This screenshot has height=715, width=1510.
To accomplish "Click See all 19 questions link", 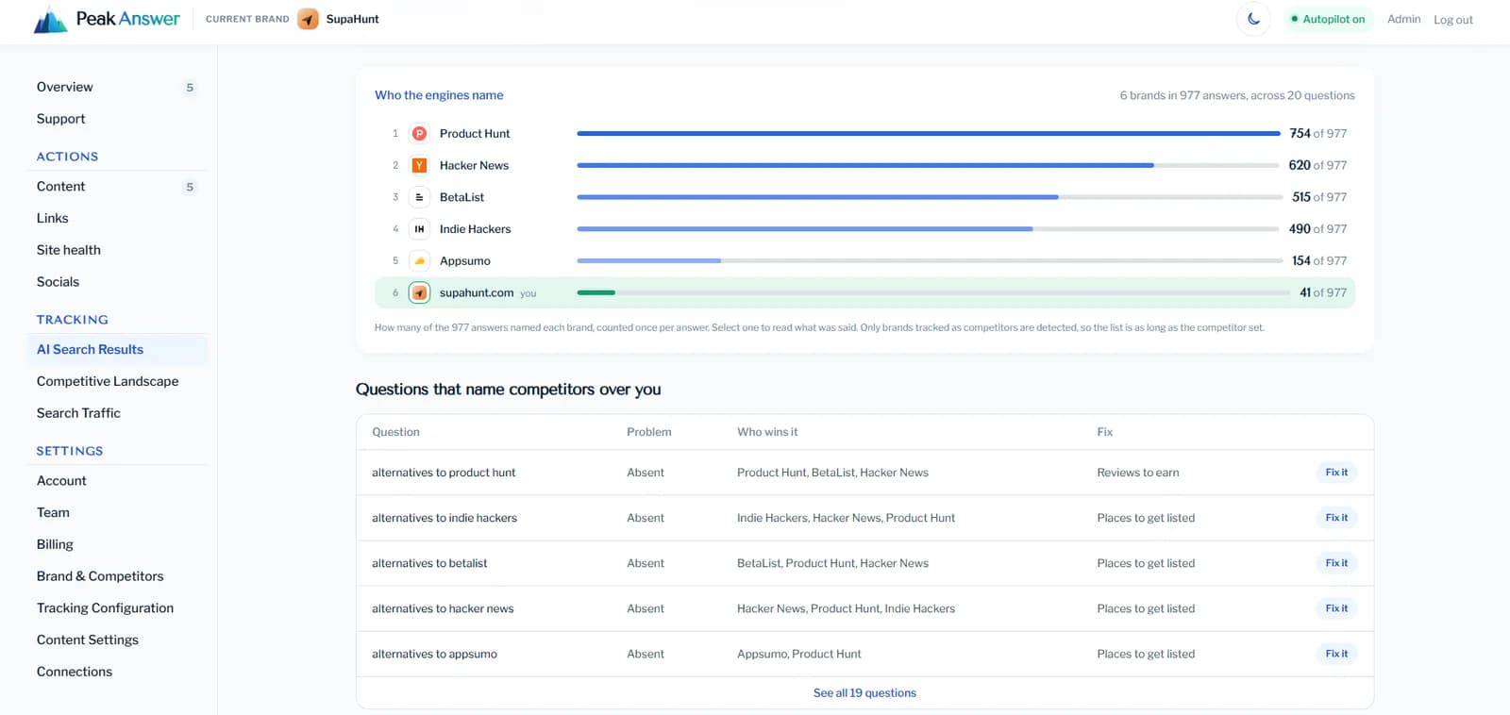I will [864, 693].
